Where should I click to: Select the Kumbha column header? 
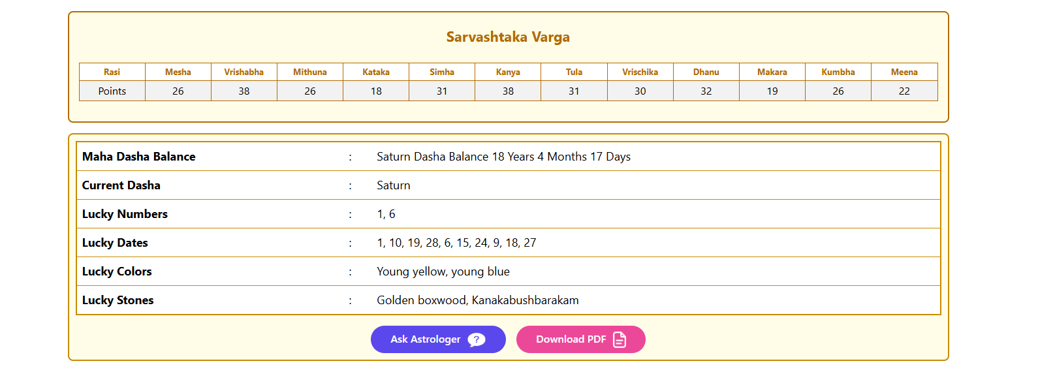(x=838, y=72)
